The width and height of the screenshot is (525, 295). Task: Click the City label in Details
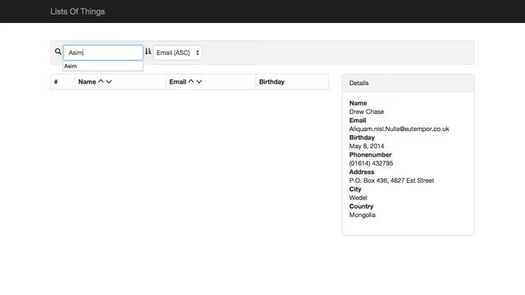(x=355, y=189)
